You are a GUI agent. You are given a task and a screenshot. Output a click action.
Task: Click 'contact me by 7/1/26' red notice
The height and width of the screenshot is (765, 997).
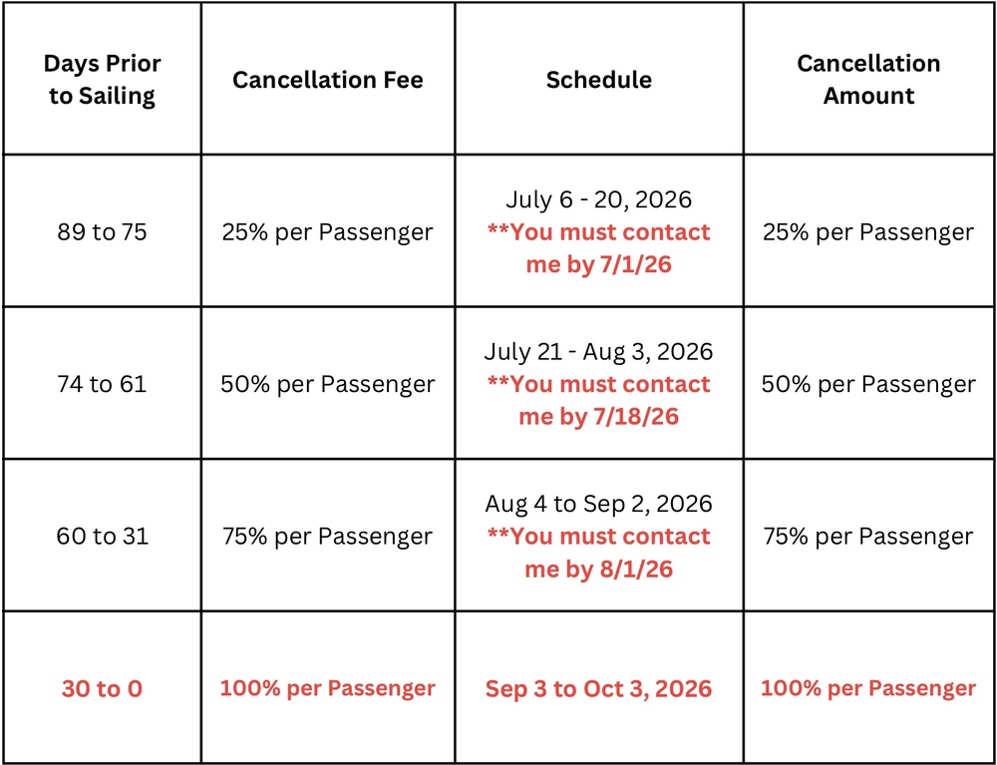click(598, 248)
